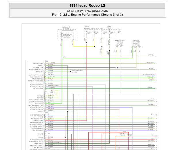
Task: Click the 'FUSE 8 10A' label
Action: 105,33
